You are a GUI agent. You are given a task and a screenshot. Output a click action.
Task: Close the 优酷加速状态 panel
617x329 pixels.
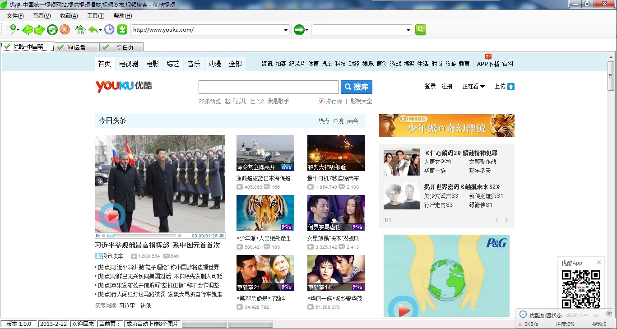[x=609, y=314]
